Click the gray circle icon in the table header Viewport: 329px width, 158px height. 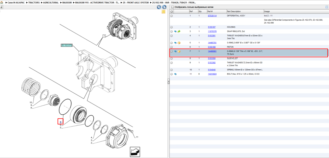(172, 11)
